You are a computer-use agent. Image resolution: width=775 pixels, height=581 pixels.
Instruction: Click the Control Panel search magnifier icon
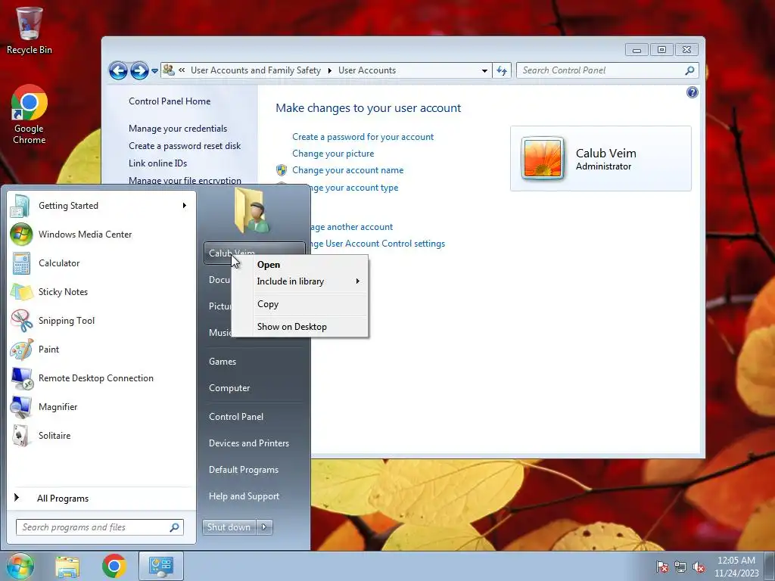[x=689, y=70]
